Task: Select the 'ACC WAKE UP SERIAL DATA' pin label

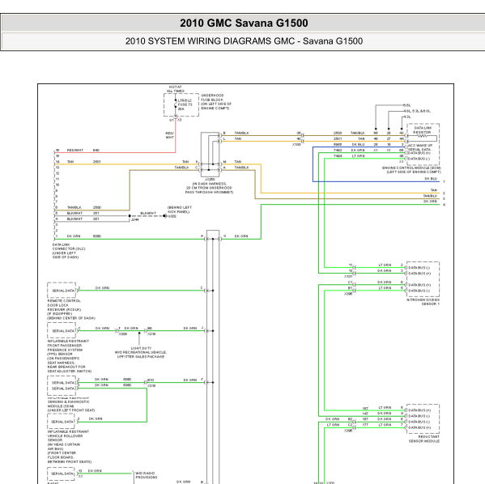Action: pos(421,147)
